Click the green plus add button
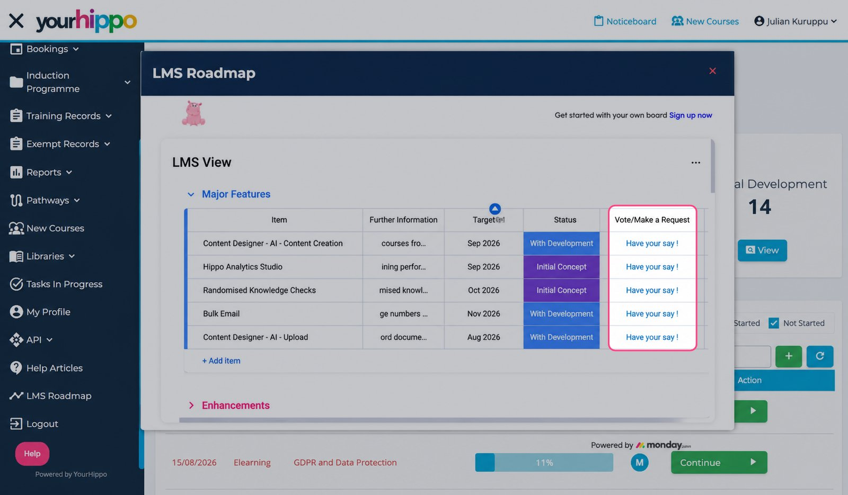The image size is (848, 495). [x=789, y=356]
